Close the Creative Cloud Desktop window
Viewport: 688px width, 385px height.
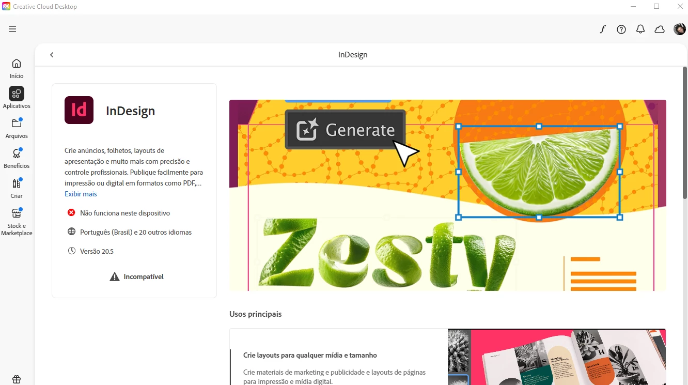[x=680, y=6]
